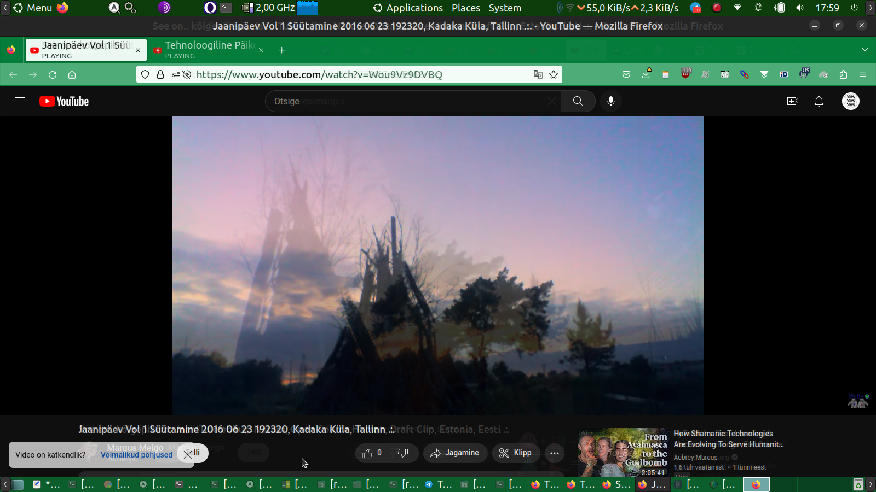Go to Firefox home page
Viewport: 876px width, 492px height.
tap(72, 75)
